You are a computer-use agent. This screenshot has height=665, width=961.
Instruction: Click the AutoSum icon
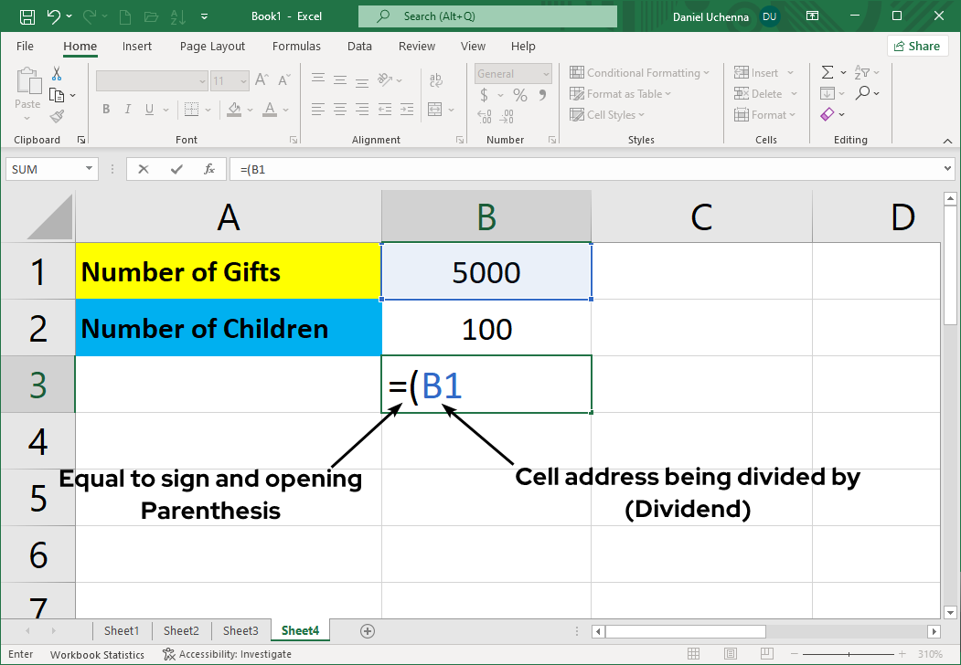point(826,71)
